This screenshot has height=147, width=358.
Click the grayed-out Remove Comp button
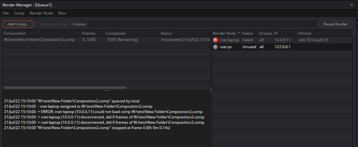tap(53, 24)
